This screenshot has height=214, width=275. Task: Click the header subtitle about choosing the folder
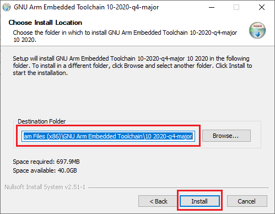(125, 36)
